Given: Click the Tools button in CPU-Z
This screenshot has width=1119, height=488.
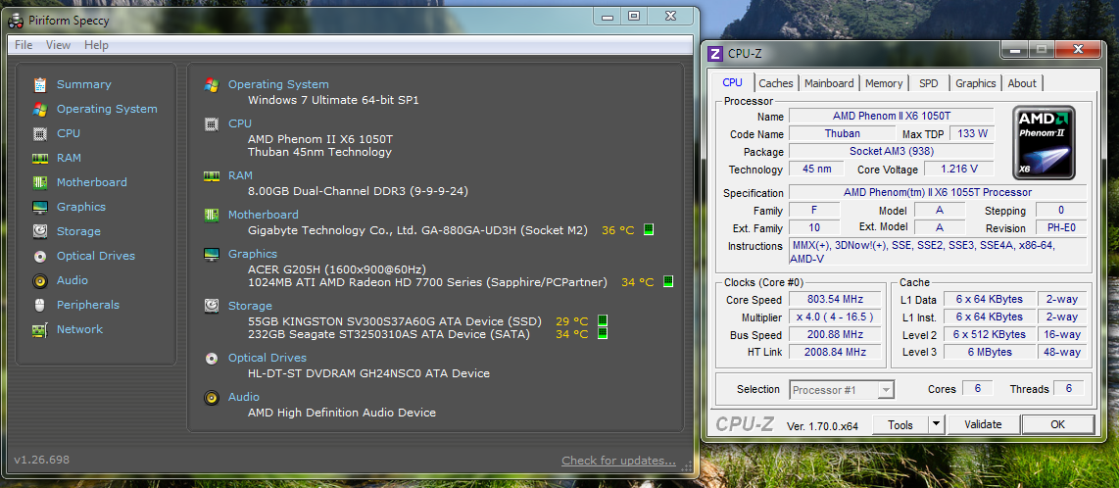Looking at the screenshot, I should point(900,424).
